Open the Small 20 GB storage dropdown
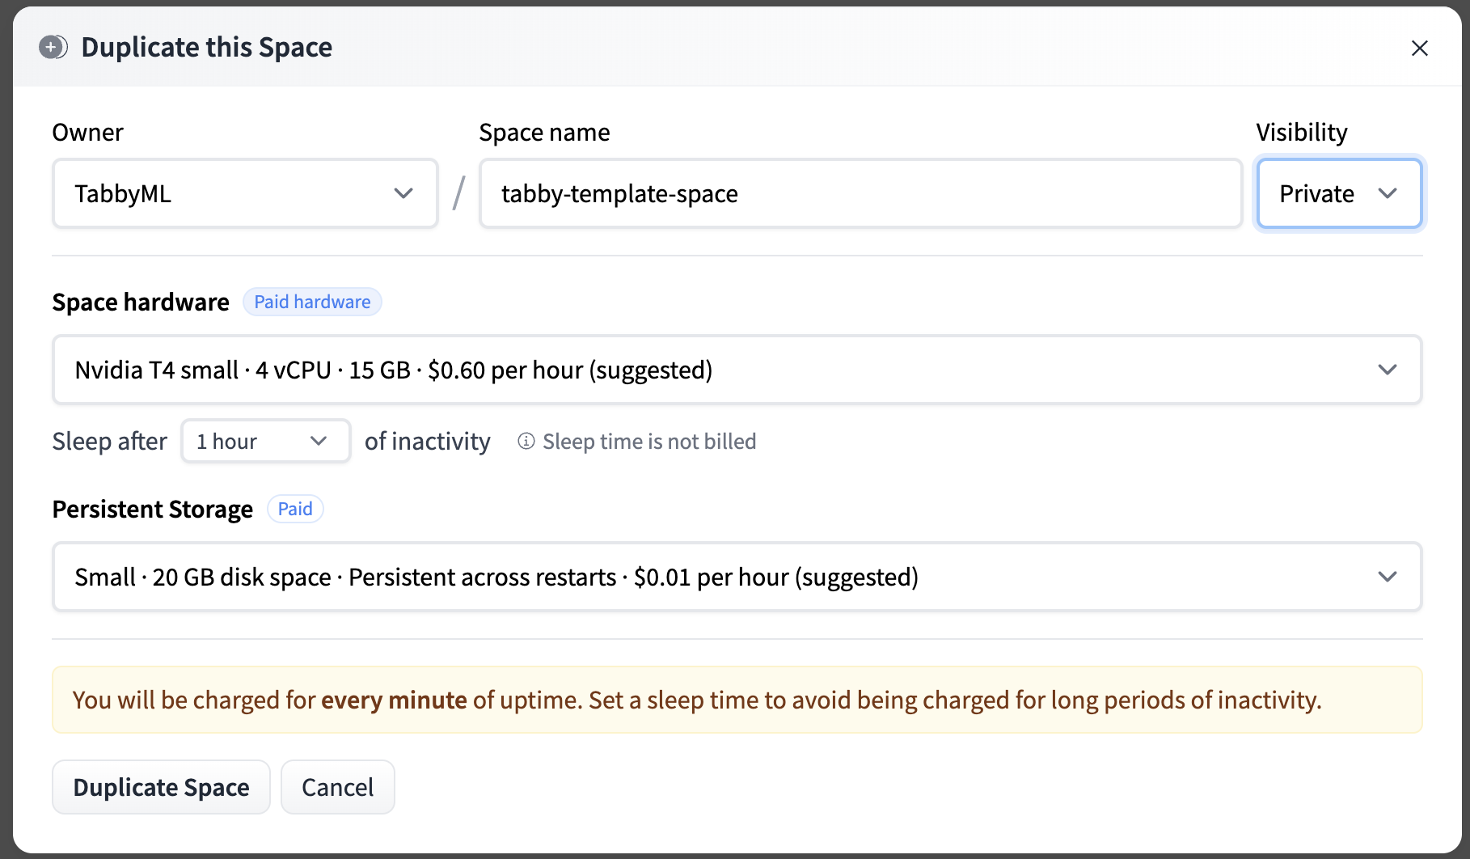 (736, 577)
